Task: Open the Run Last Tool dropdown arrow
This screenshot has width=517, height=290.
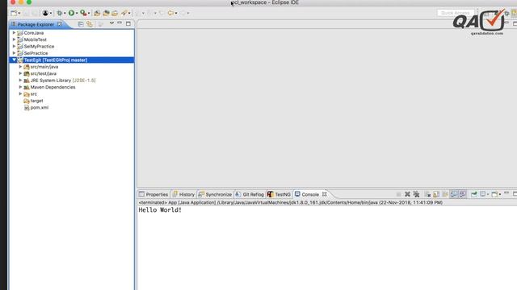Action: pyautogui.click(x=89, y=14)
